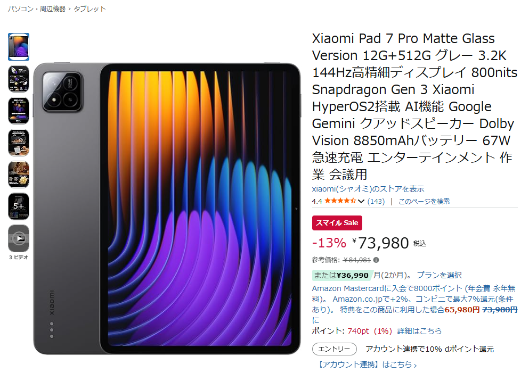Screen dimensions: 529x373
Task: Play the product video thumbnail
Action: [x=19, y=238]
